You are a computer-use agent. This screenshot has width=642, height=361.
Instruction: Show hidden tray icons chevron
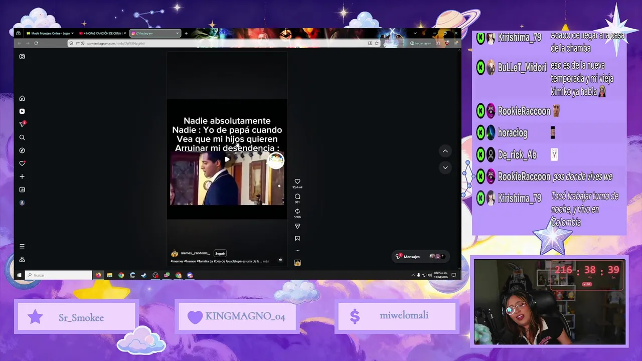point(413,275)
